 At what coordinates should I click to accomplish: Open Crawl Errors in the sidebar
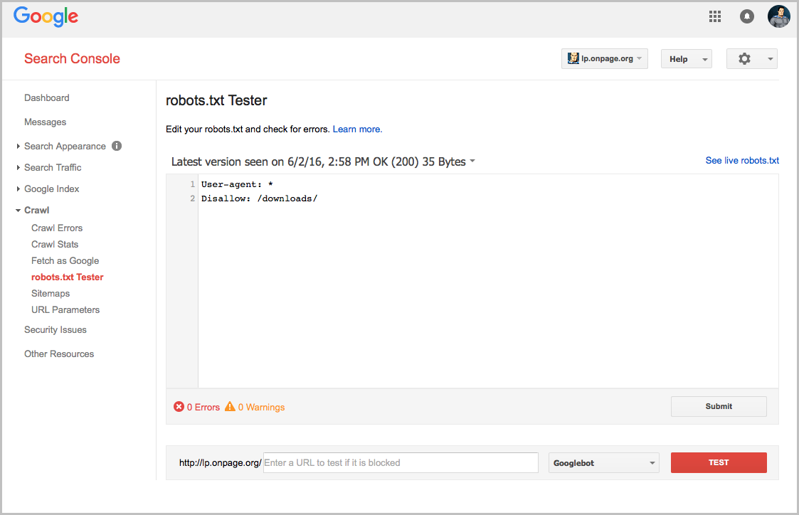coord(57,228)
